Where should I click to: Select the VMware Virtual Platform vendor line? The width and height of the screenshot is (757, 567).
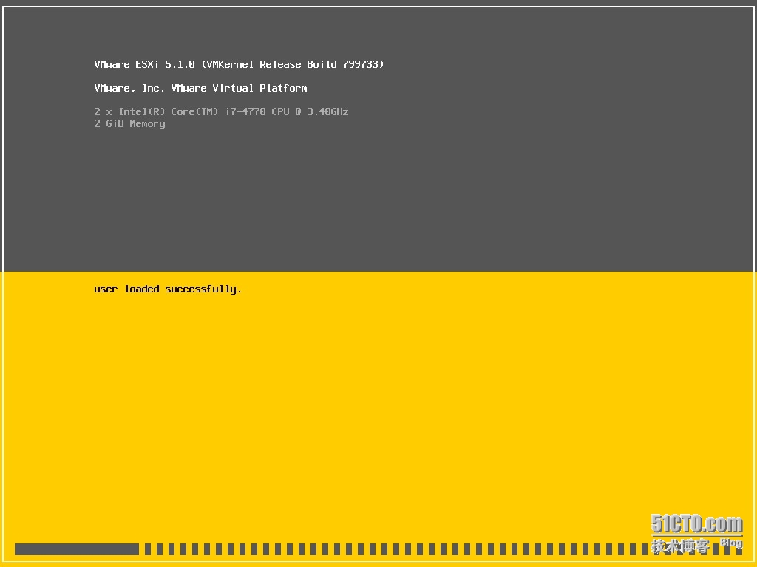[x=200, y=88]
